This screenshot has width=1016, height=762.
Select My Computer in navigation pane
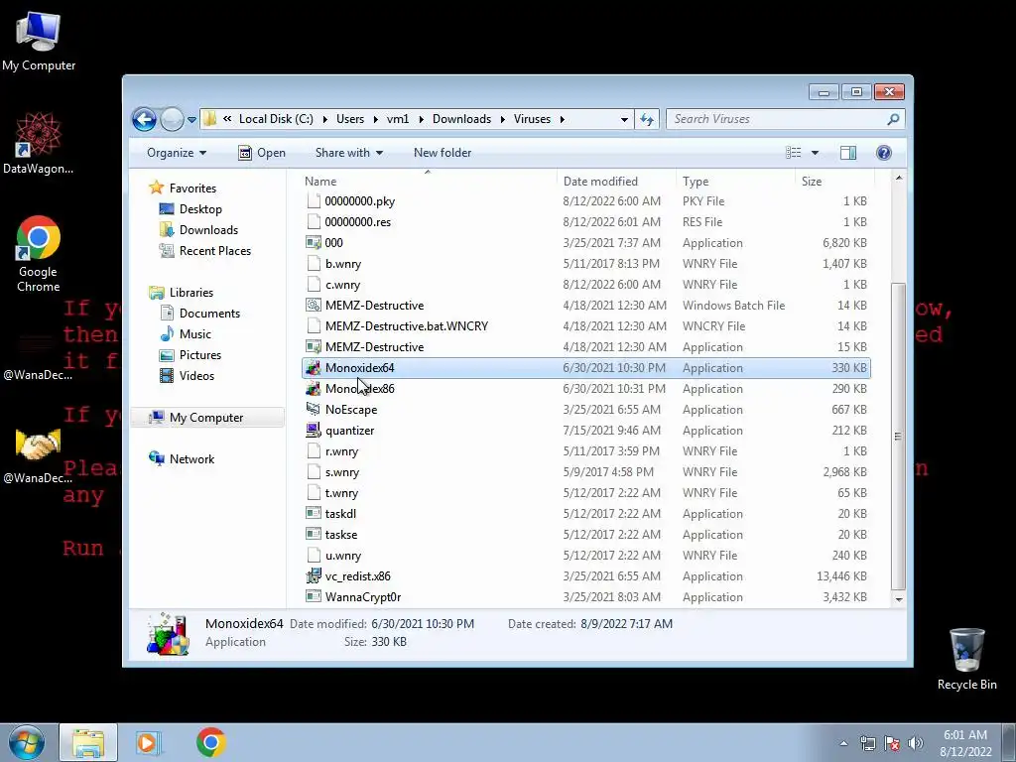coord(206,418)
